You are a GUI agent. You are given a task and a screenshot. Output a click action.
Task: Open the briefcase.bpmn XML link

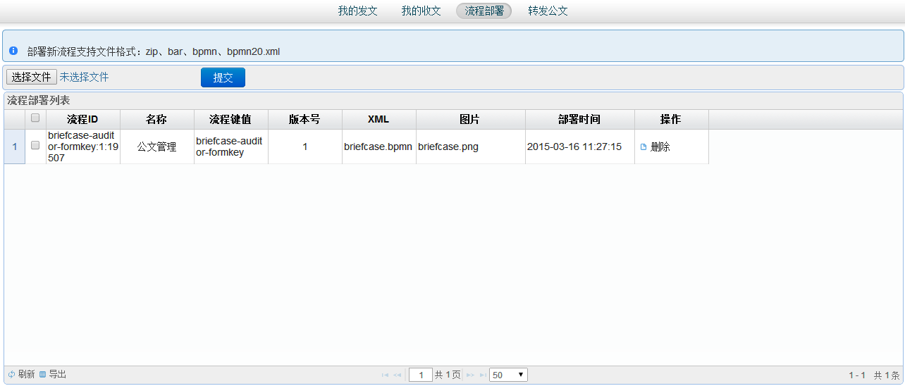pos(378,147)
